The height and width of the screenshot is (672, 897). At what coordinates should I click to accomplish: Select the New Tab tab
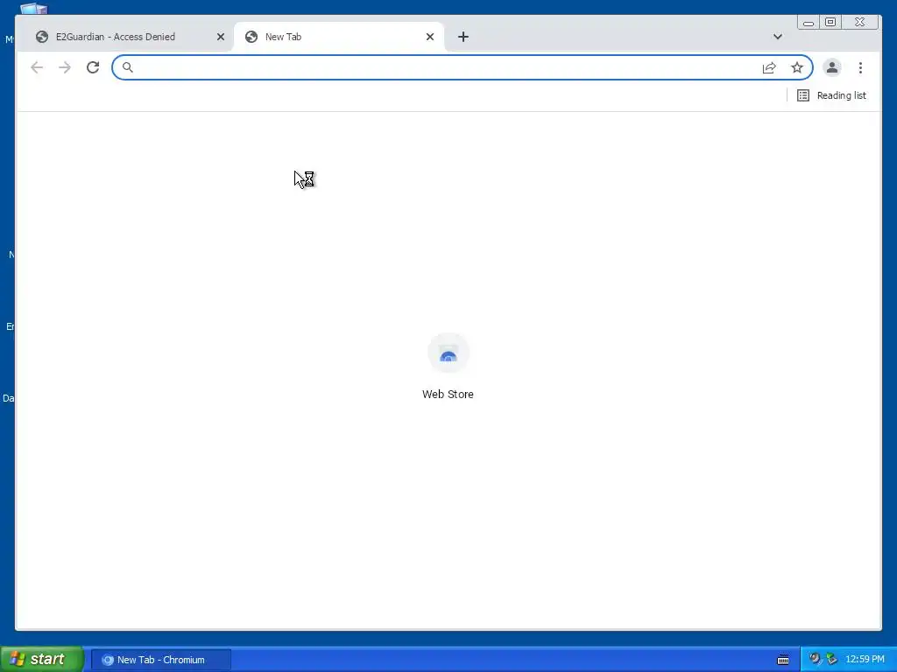tap(339, 37)
